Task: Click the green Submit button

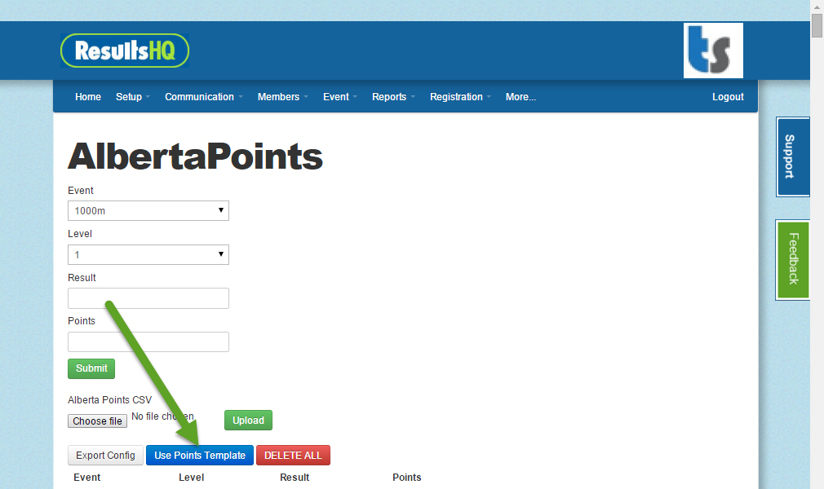Action: point(91,368)
